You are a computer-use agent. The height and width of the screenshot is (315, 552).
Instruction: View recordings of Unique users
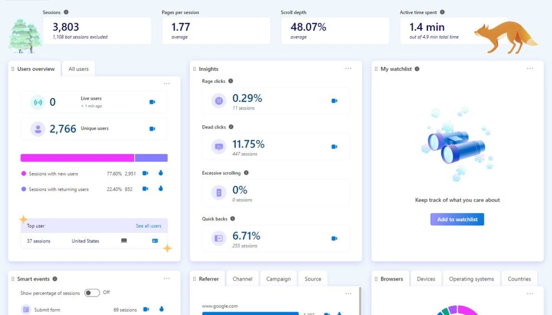pos(152,129)
